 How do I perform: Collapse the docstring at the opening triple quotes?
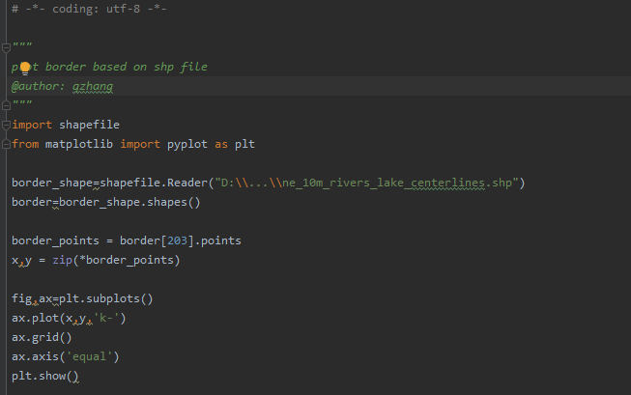[6, 48]
